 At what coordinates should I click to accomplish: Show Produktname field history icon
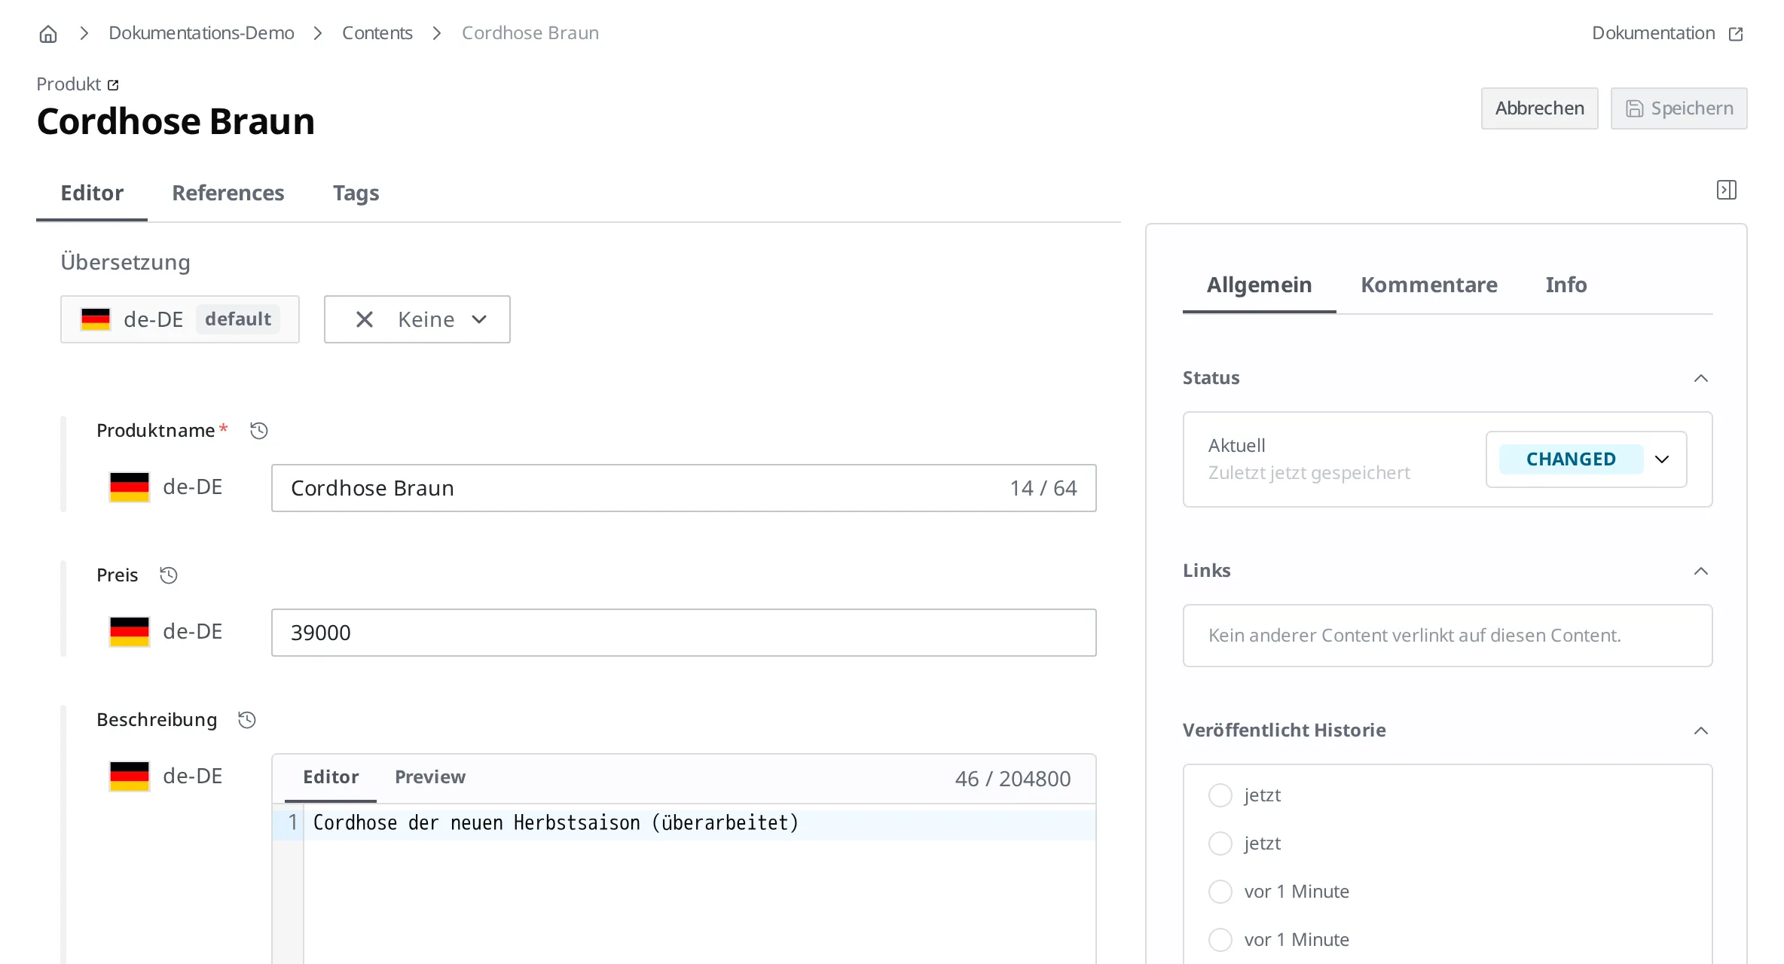pyautogui.click(x=259, y=431)
